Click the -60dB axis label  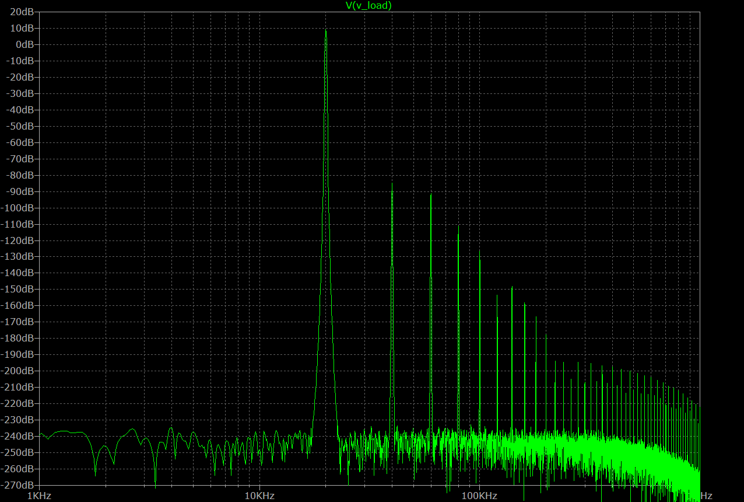coord(20,142)
